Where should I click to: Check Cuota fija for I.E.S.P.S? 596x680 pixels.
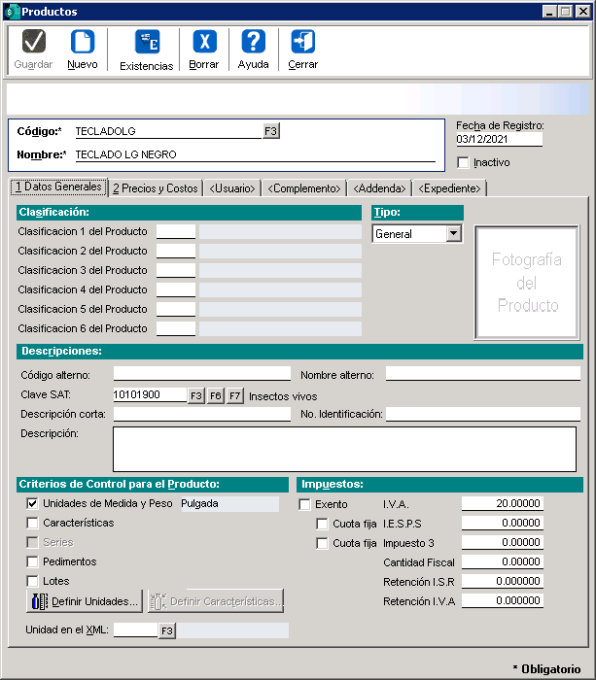coord(322,524)
